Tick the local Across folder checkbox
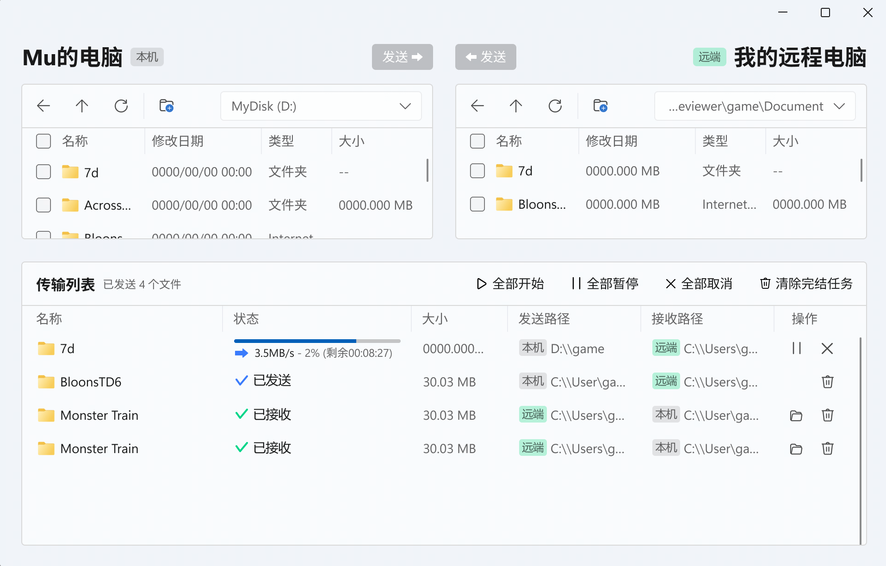Screen dimensions: 886x566 [43, 205]
